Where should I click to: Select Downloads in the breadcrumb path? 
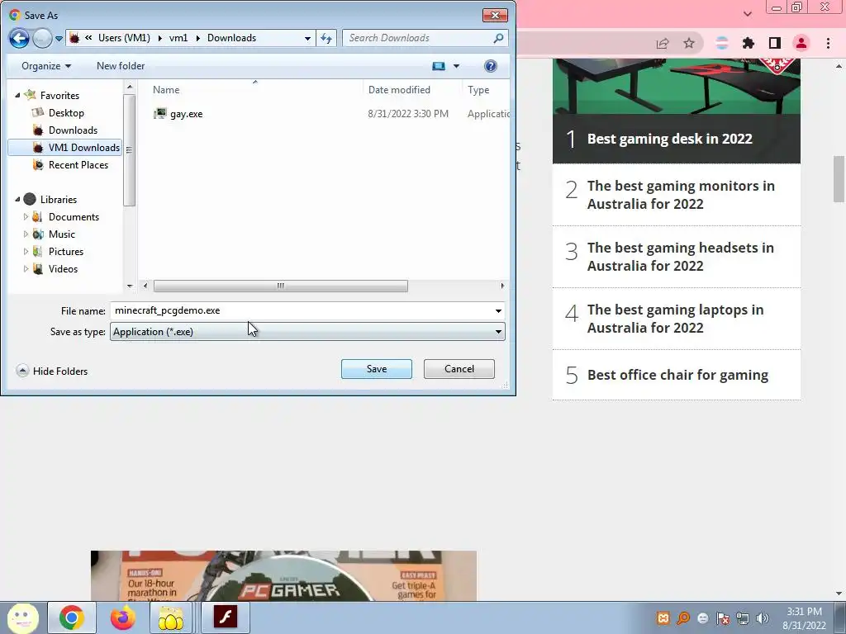coord(231,38)
